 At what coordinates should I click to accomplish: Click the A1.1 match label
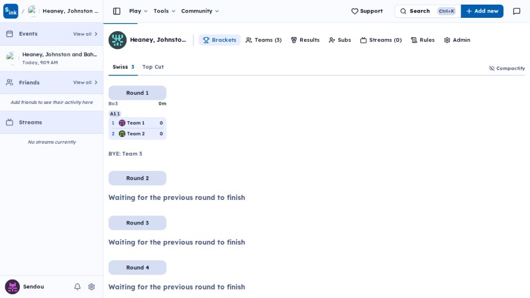pos(115,114)
